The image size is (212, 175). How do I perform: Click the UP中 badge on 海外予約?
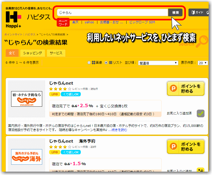coord(55,152)
